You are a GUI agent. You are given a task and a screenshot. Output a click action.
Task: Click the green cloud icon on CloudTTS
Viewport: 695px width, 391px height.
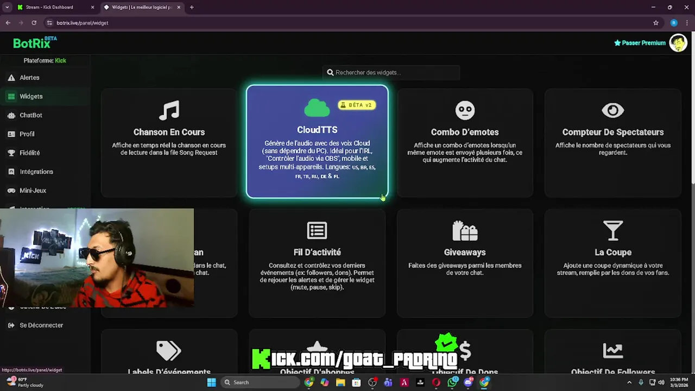(x=317, y=108)
